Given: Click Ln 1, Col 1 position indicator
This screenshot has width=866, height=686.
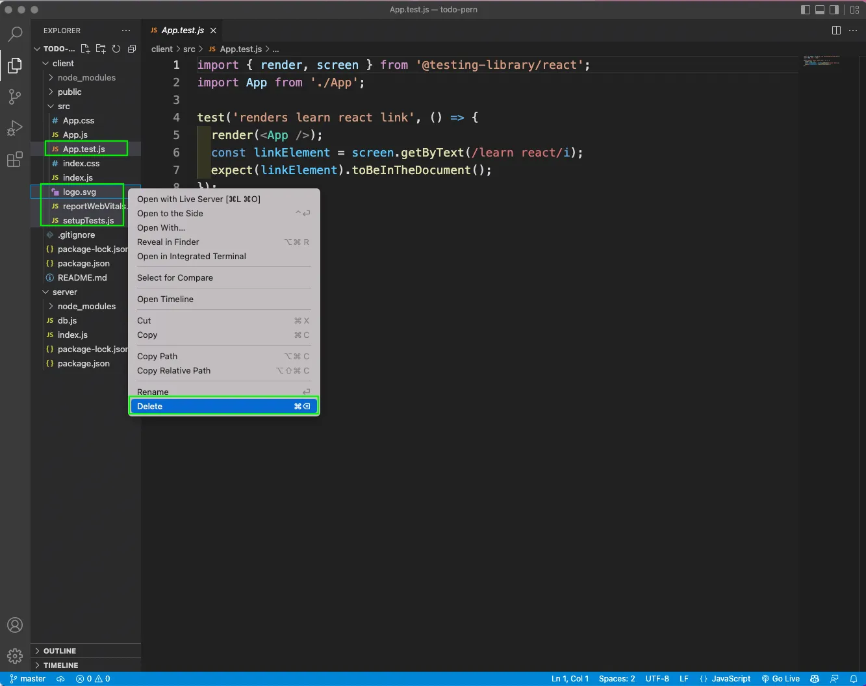Looking at the screenshot, I should (570, 679).
